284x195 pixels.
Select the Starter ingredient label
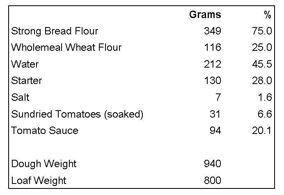[27, 81]
